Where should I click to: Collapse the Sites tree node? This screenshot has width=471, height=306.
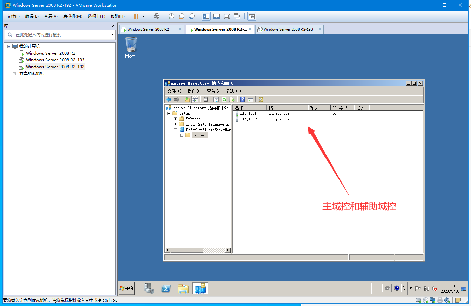(x=169, y=113)
